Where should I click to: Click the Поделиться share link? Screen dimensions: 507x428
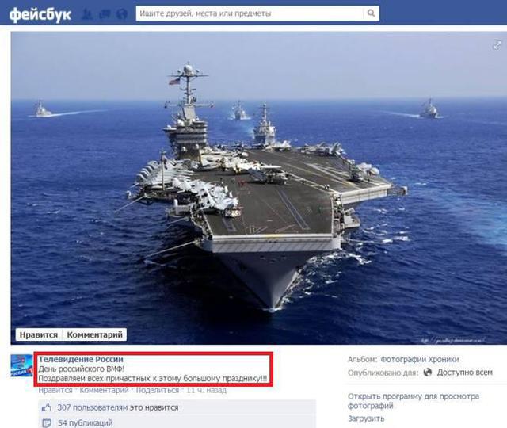158,390
